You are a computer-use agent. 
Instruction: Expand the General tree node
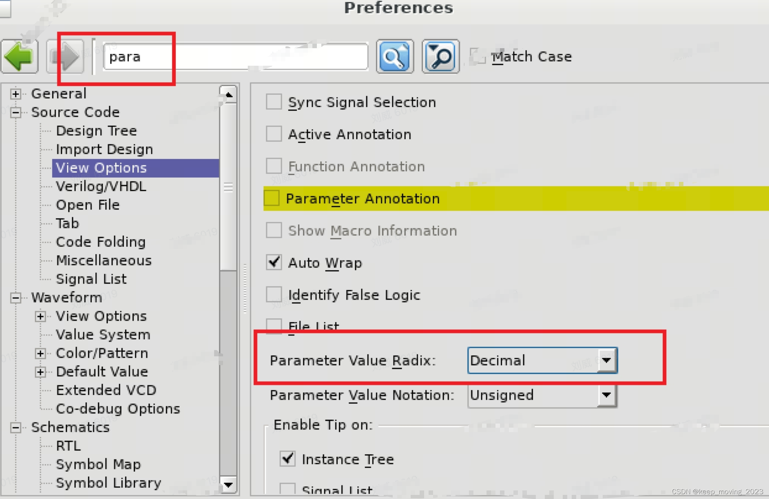coord(16,93)
